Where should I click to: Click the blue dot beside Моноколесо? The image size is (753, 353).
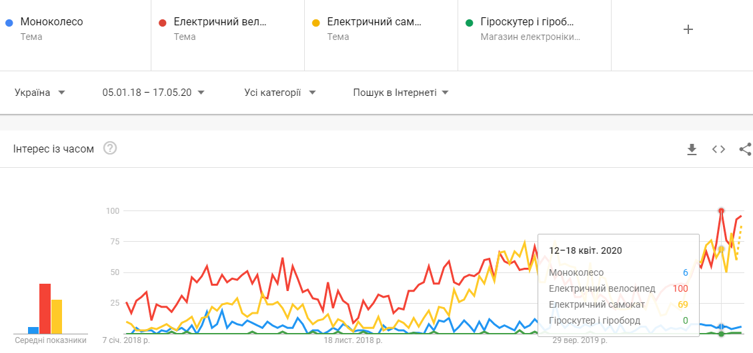[x=8, y=23]
